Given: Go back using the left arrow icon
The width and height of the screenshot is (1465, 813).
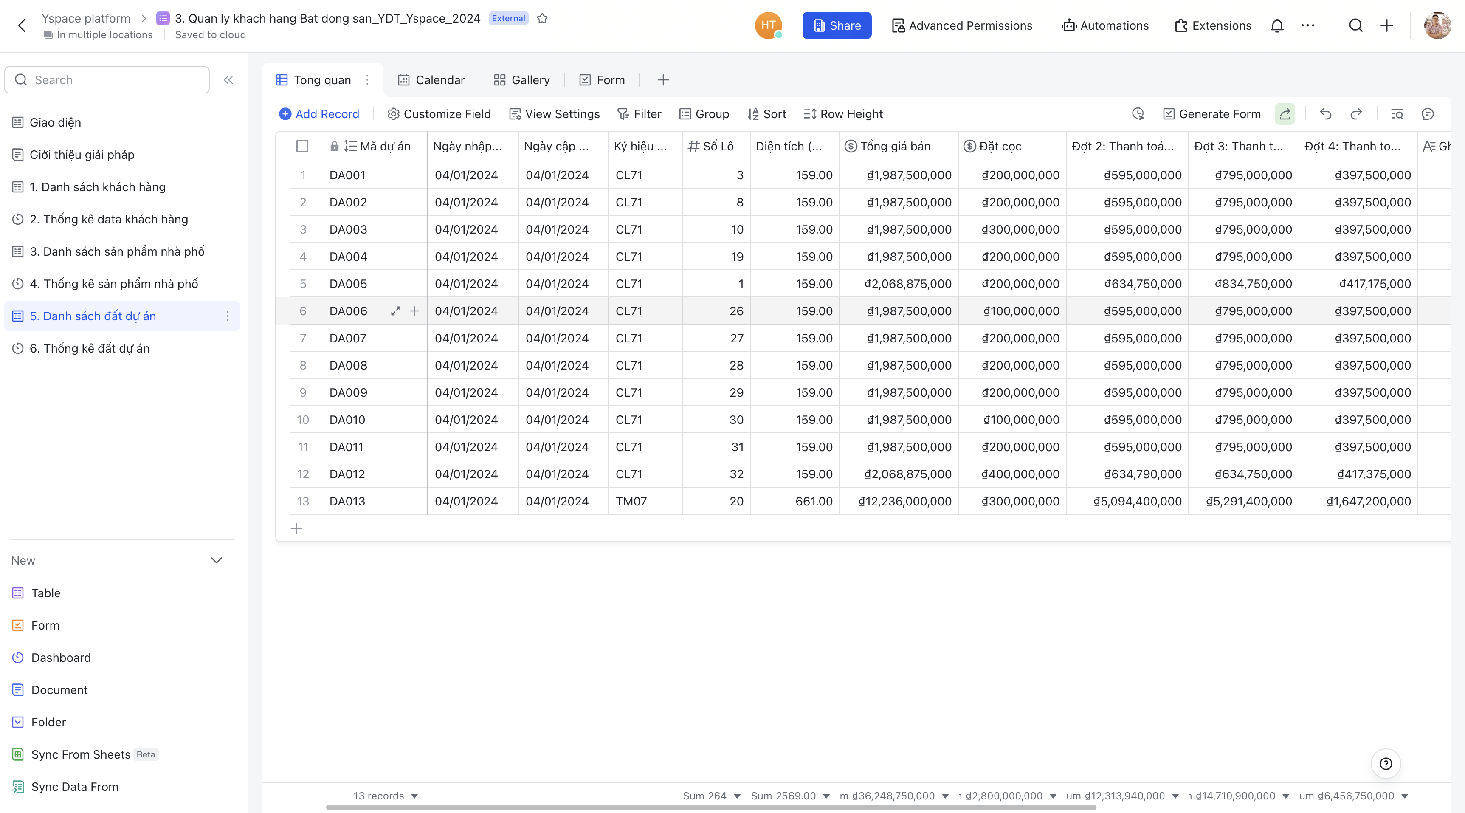Looking at the screenshot, I should tap(22, 25).
